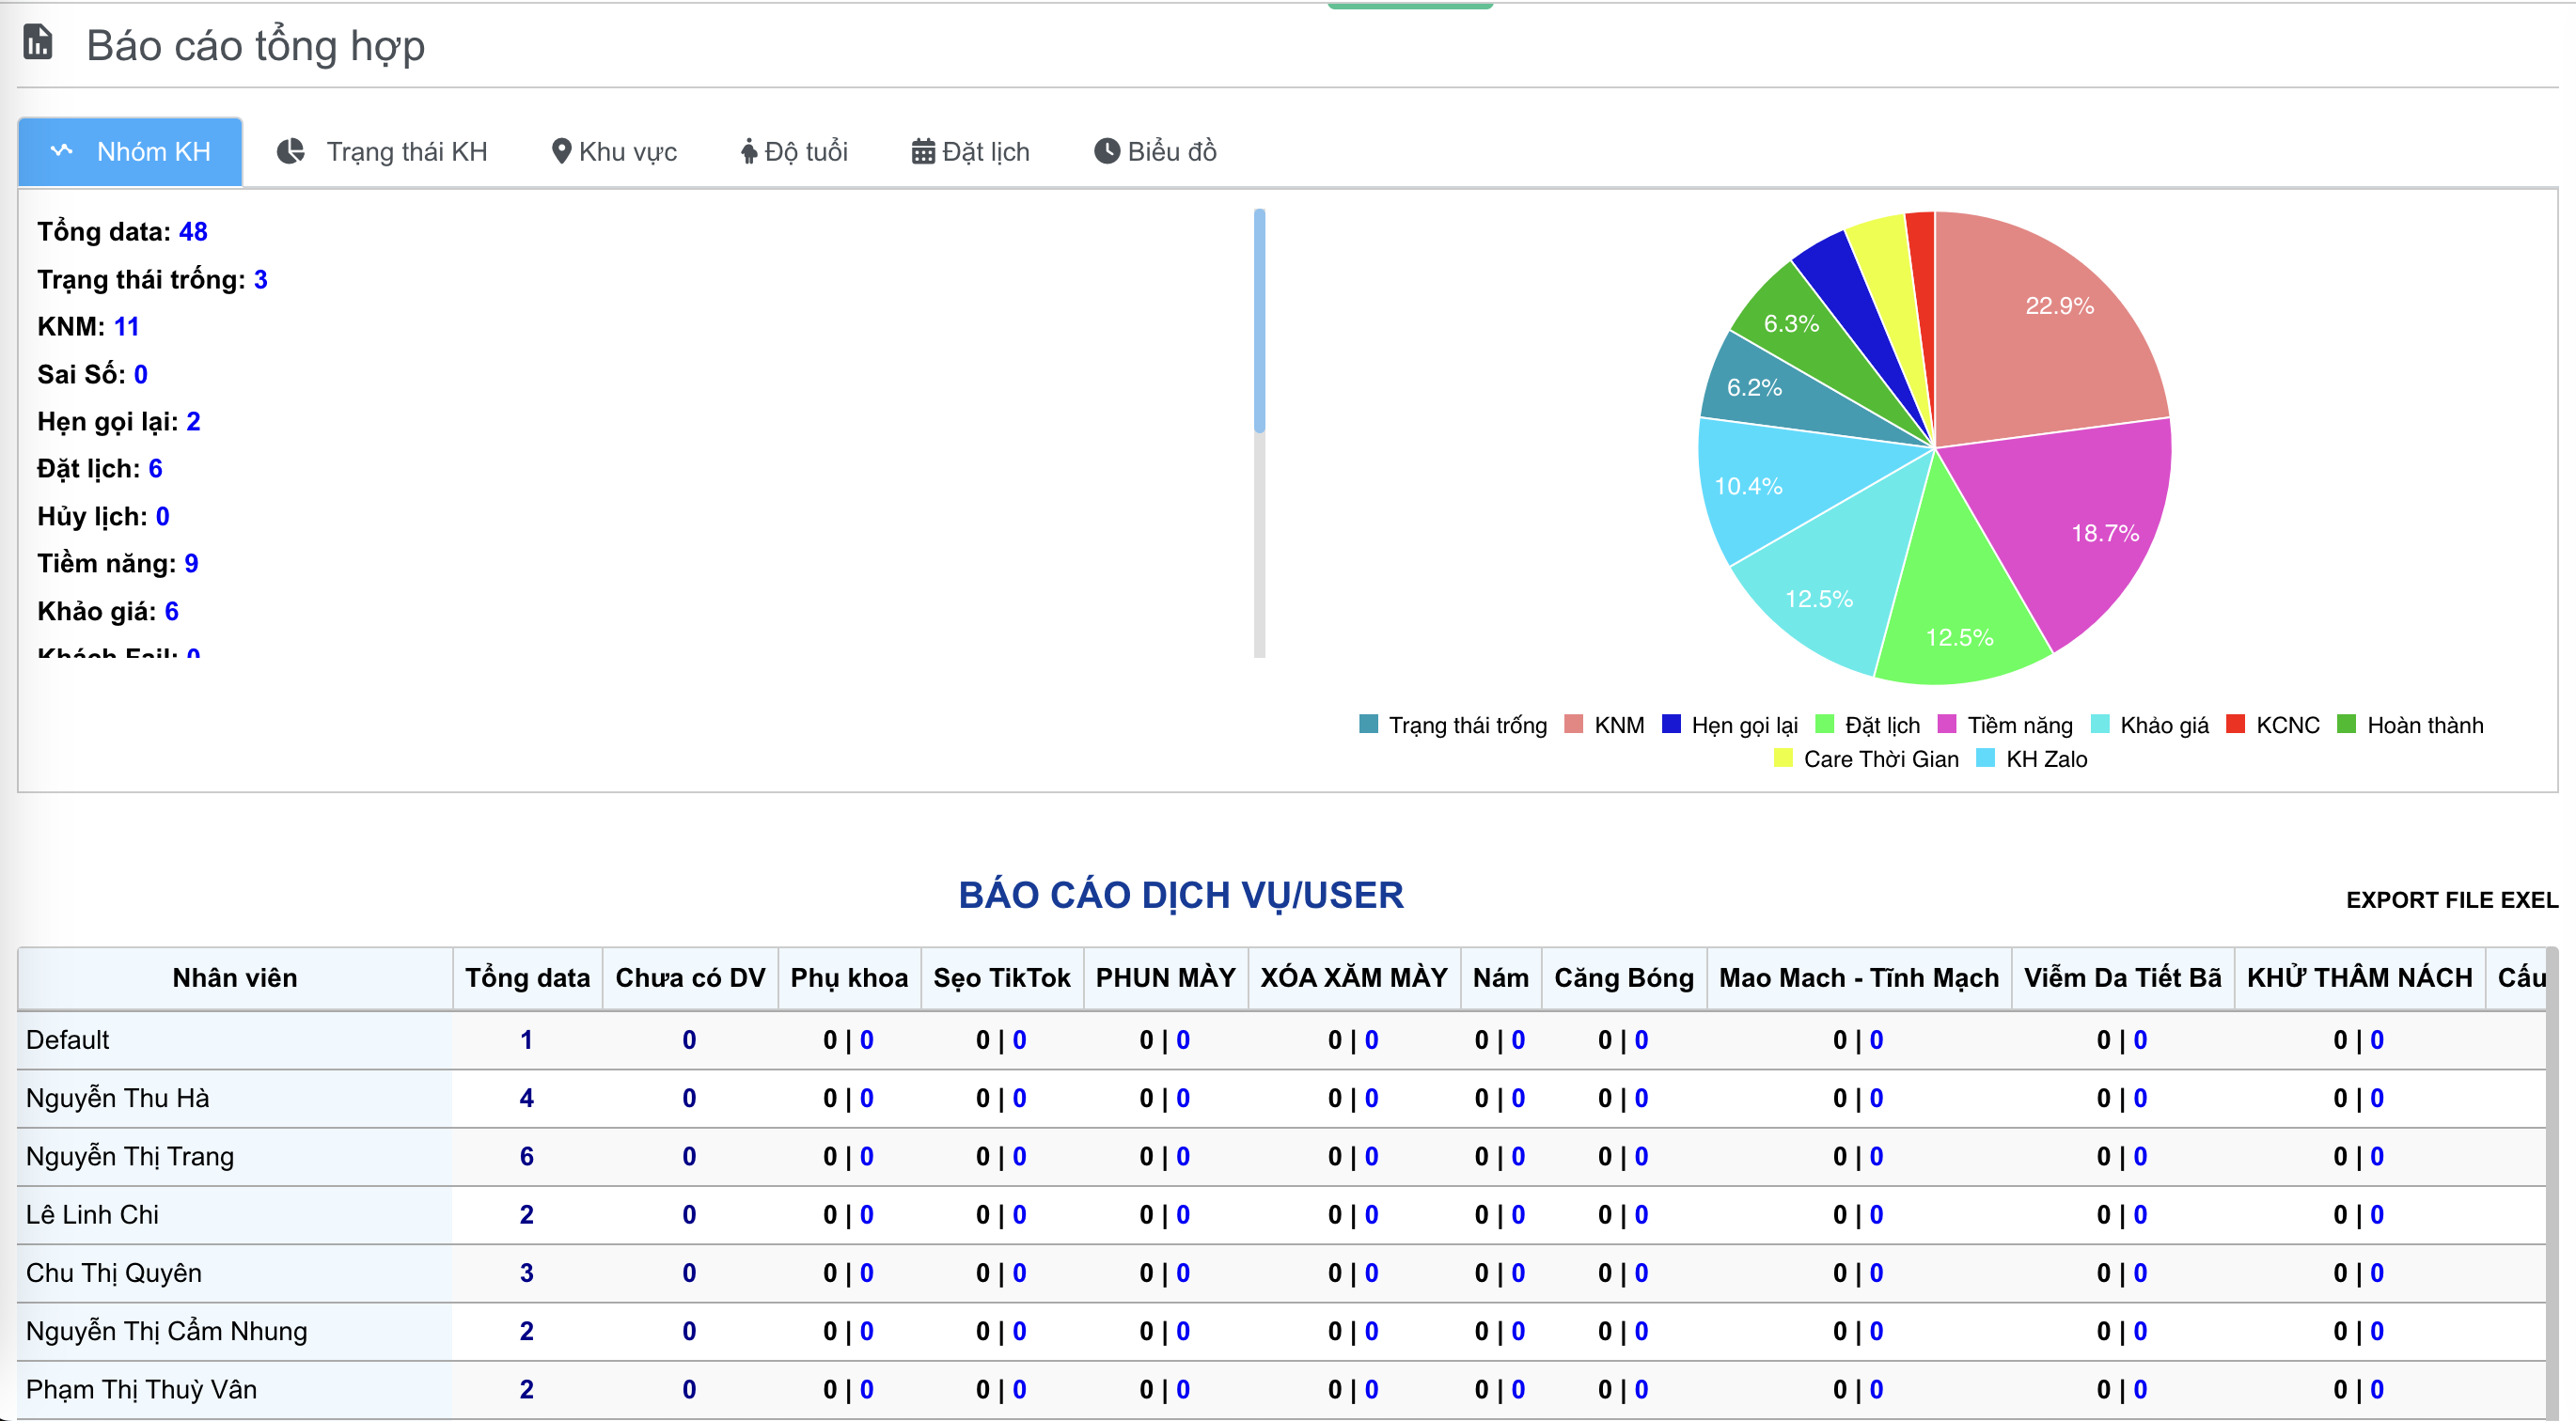Image resolution: width=2576 pixels, height=1421 pixels.
Task: Open the Đặt lịch tab
Action: click(971, 152)
